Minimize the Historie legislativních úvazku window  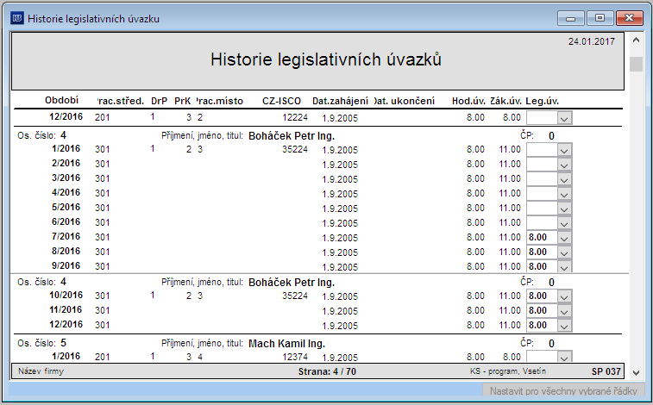(571, 18)
